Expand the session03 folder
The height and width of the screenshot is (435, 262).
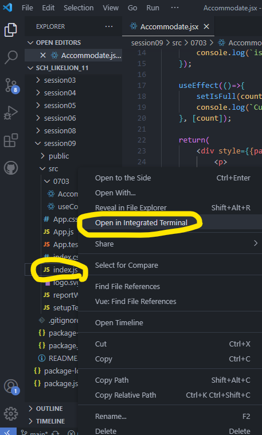pos(73,80)
